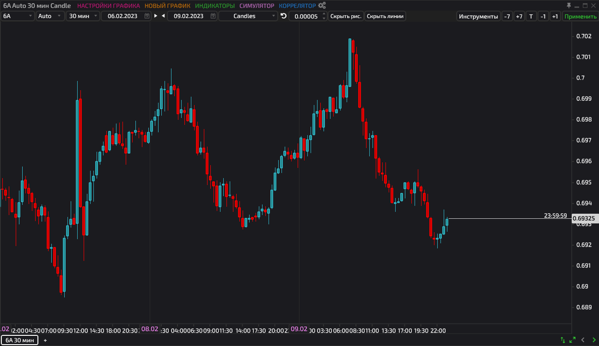Open the 30 мин timeframe dropdown
599x346 pixels.
pyautogui.click(x=83, y=16)
